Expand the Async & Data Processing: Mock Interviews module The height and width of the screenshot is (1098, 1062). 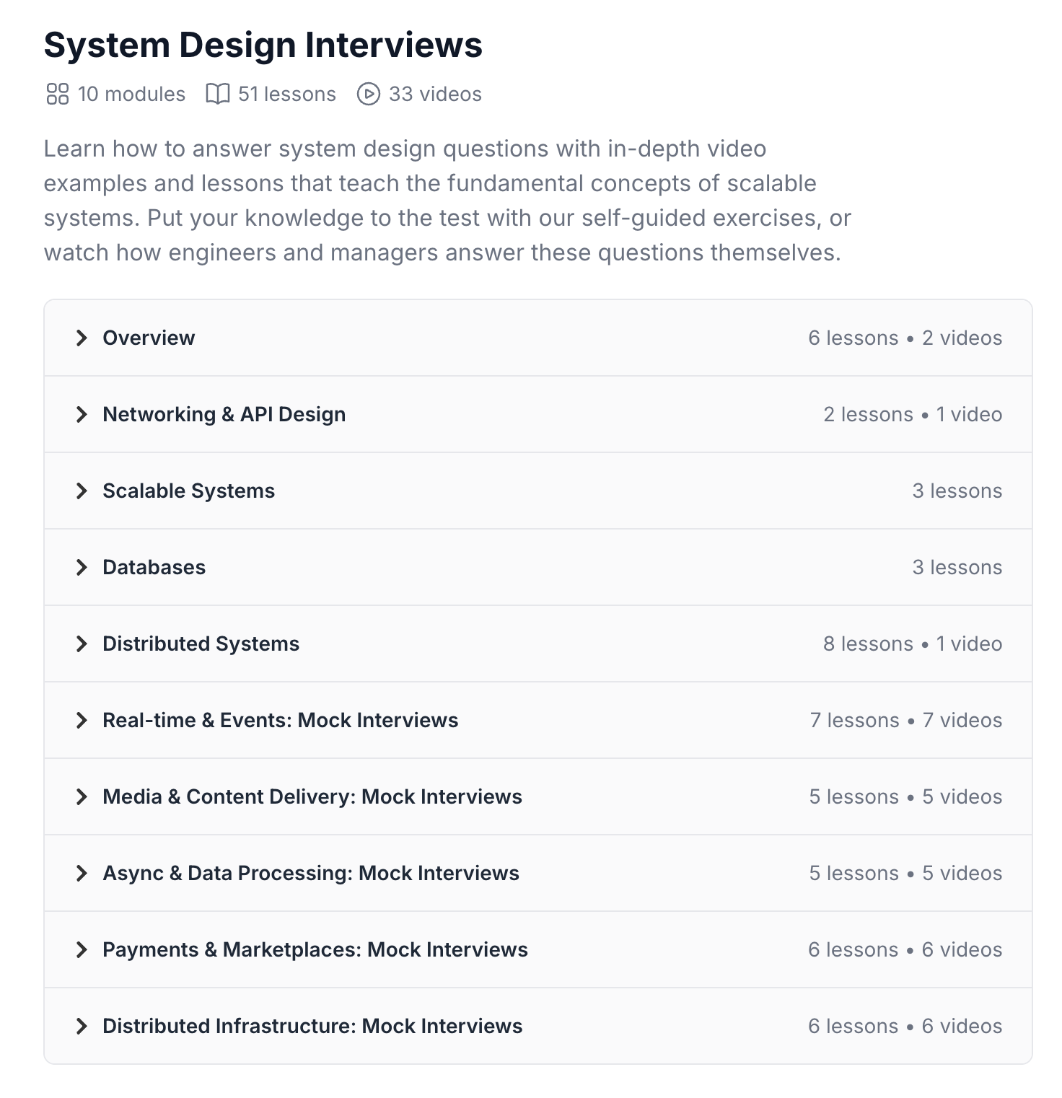[x=311, y=873]
